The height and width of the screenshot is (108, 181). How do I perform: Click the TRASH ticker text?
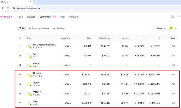(x=36, y=85)
